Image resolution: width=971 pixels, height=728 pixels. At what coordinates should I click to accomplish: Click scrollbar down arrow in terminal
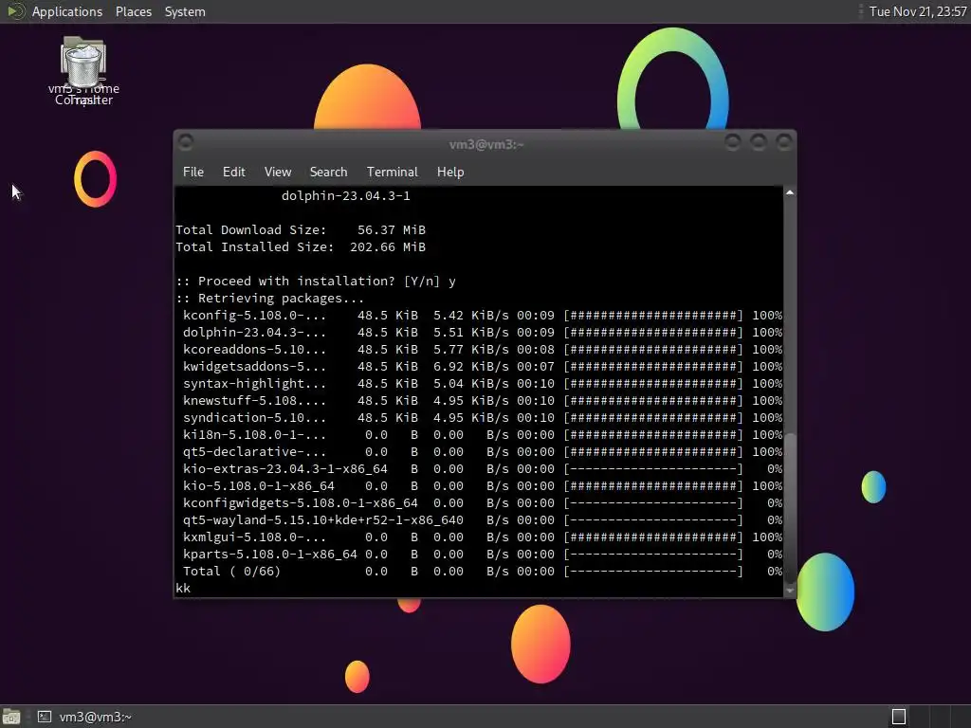coord(790,591)
